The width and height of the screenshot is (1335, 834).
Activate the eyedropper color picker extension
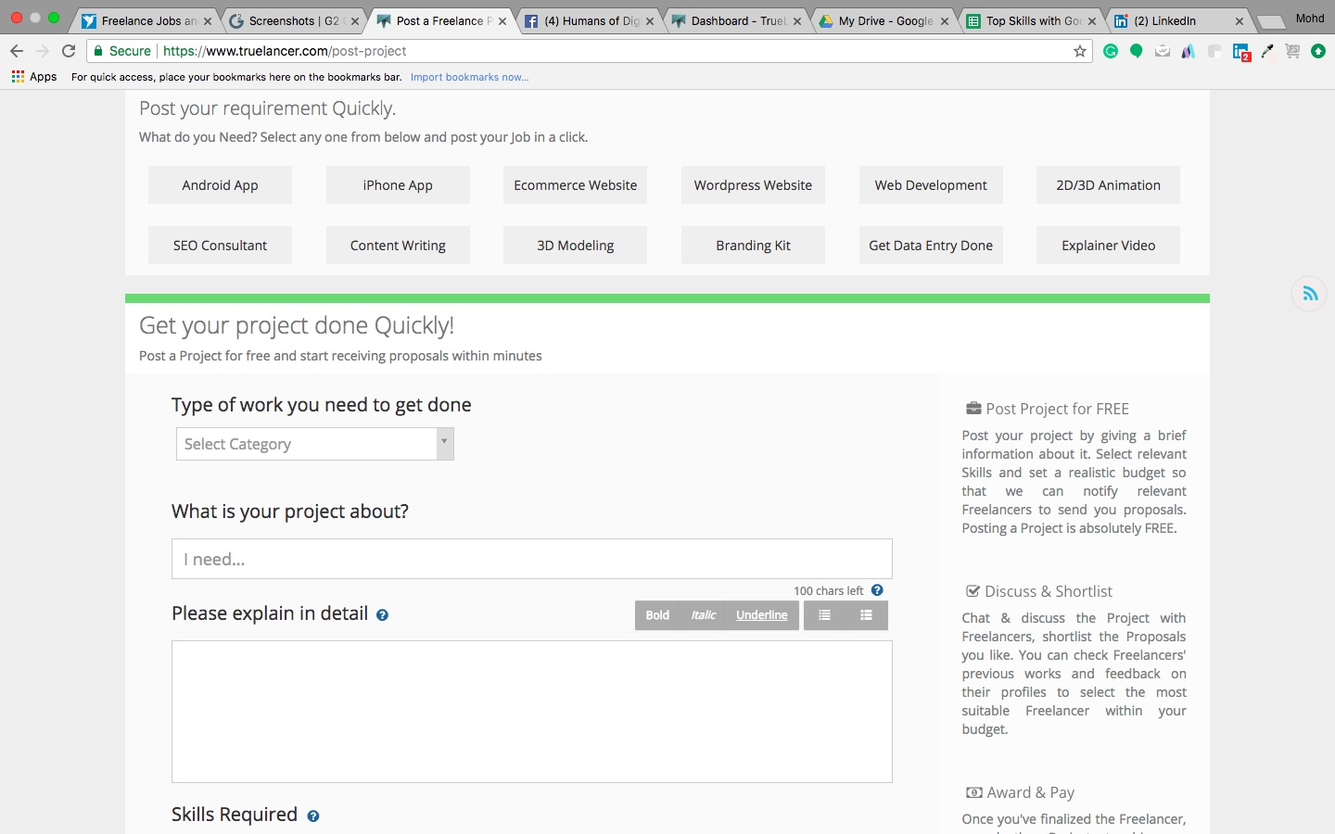tap(1267, 51)
